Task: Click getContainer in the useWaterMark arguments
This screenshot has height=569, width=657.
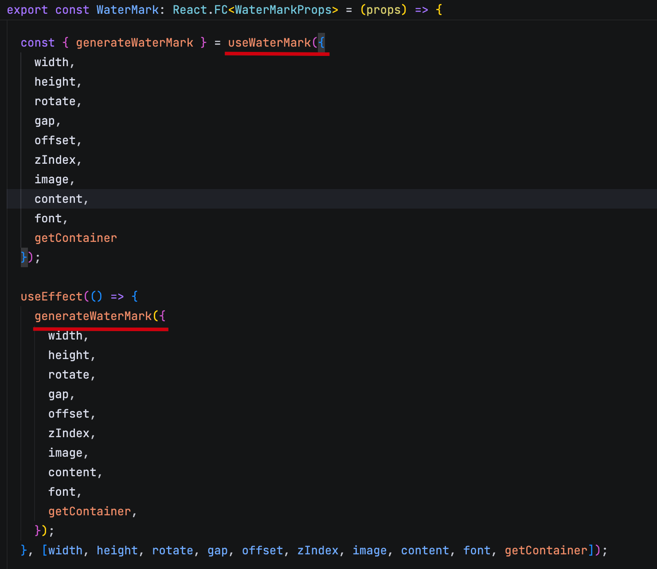Action: [x=75, y=238]
